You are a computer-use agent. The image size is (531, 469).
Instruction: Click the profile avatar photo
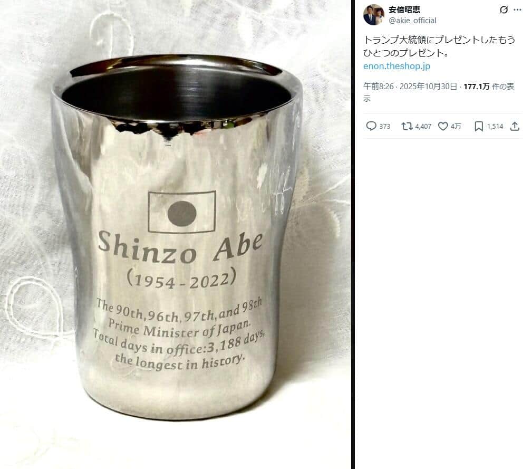(x=373, y=15)
